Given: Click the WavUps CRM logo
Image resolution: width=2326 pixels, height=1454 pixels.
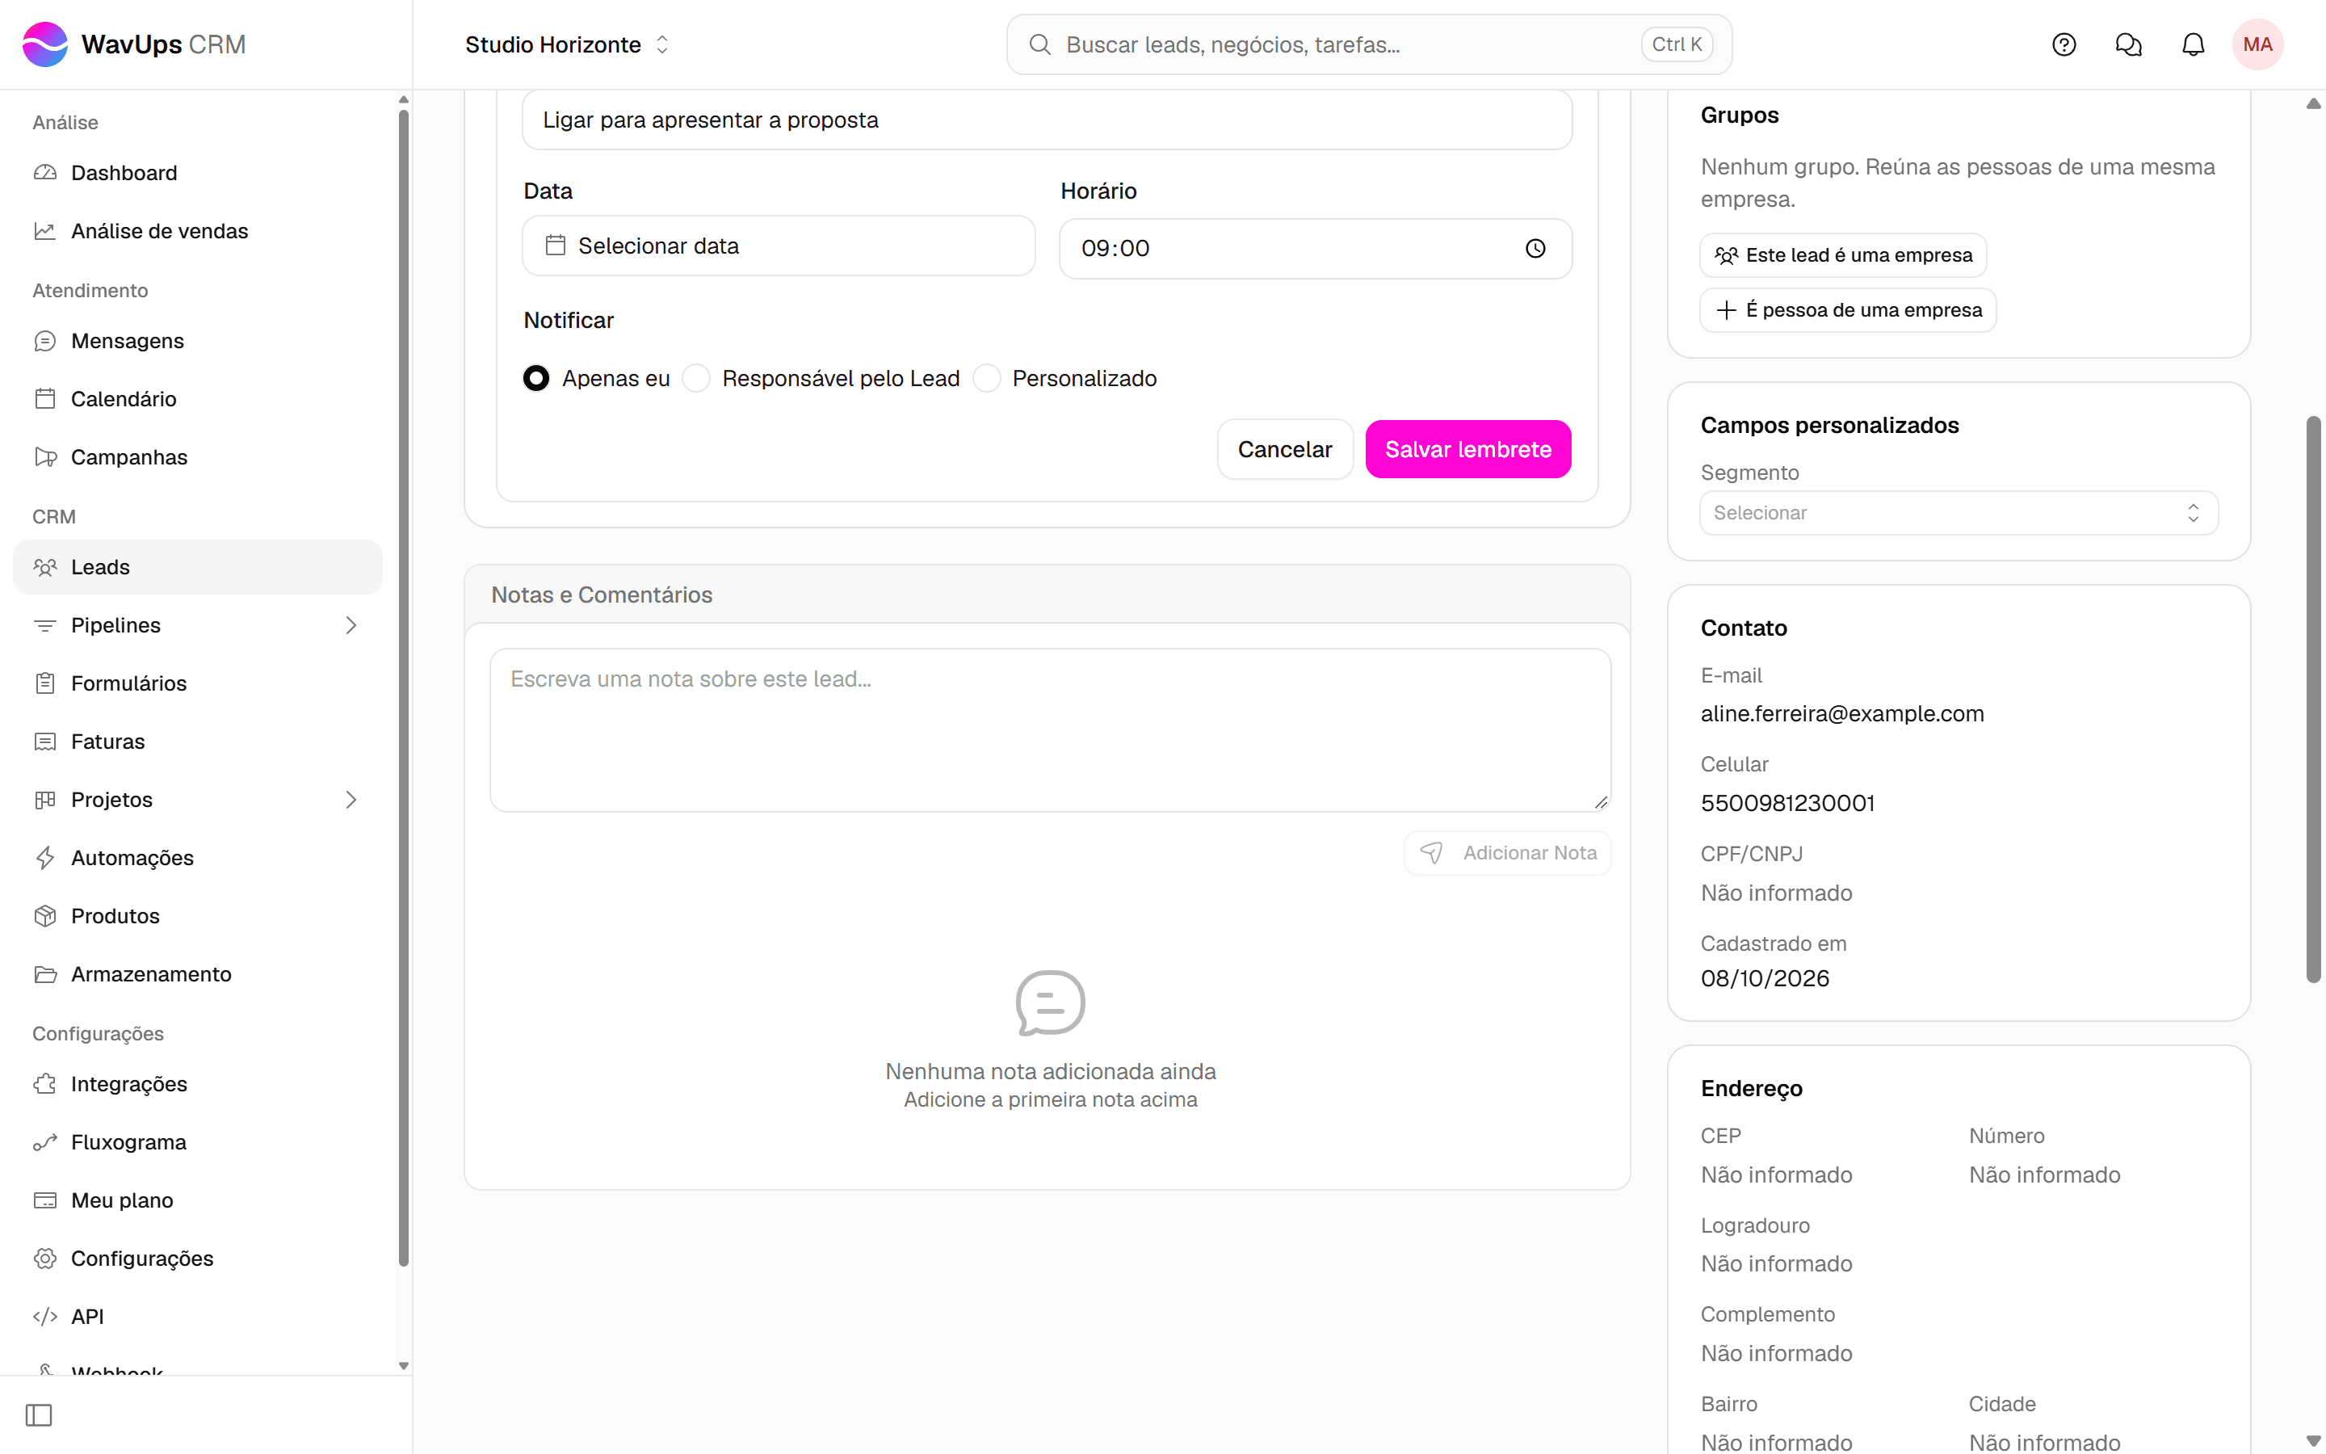Looking at the screenshot, I should 135,44.
